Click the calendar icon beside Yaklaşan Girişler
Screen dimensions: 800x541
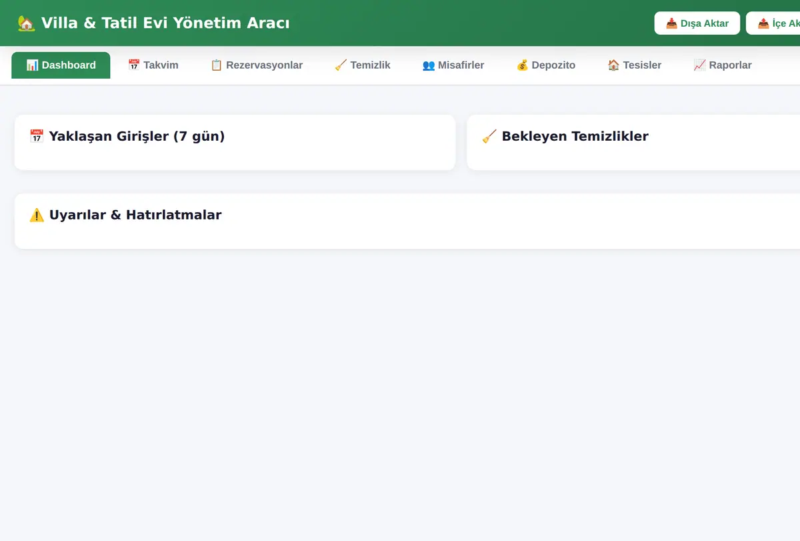tap(37, 137)
